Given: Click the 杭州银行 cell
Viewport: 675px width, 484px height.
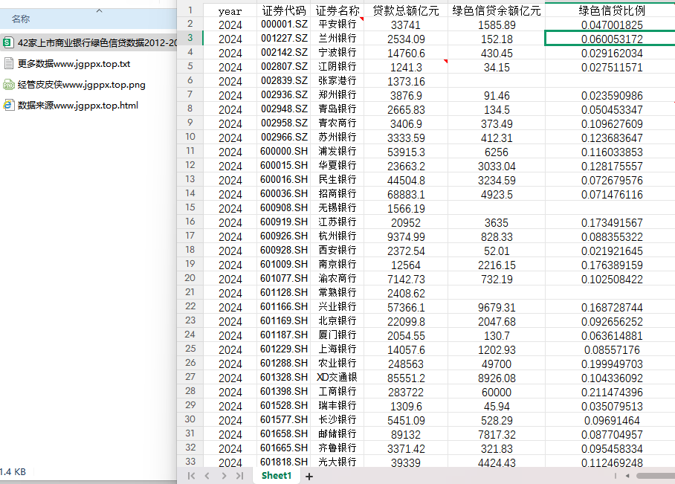Looking at the screenshot, I should 337,236.
